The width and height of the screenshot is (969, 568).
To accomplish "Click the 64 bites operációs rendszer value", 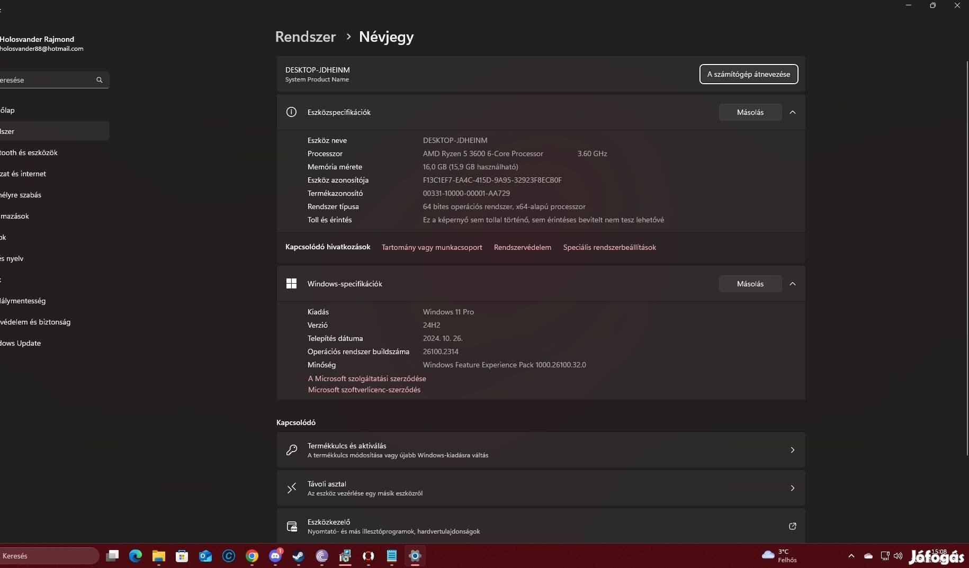I will click(x=504, y=206).
